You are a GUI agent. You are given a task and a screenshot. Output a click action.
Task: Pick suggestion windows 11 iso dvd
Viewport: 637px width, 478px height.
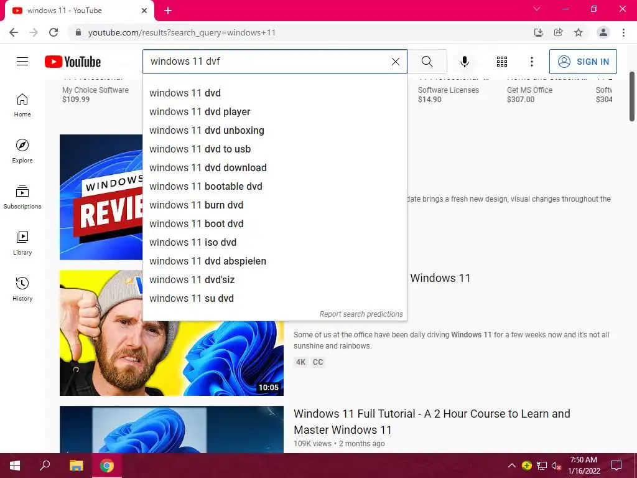[274, 243]
